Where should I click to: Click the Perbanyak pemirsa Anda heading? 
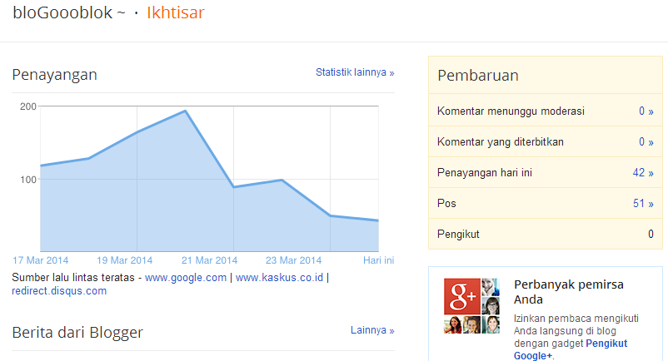point(568,292)
